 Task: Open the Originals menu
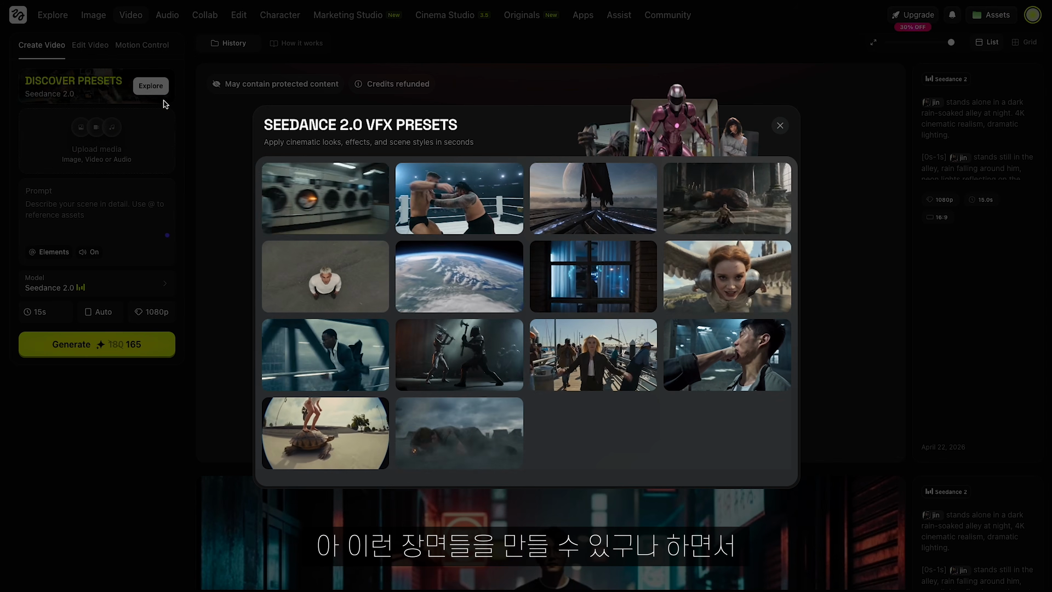(530, 15)
